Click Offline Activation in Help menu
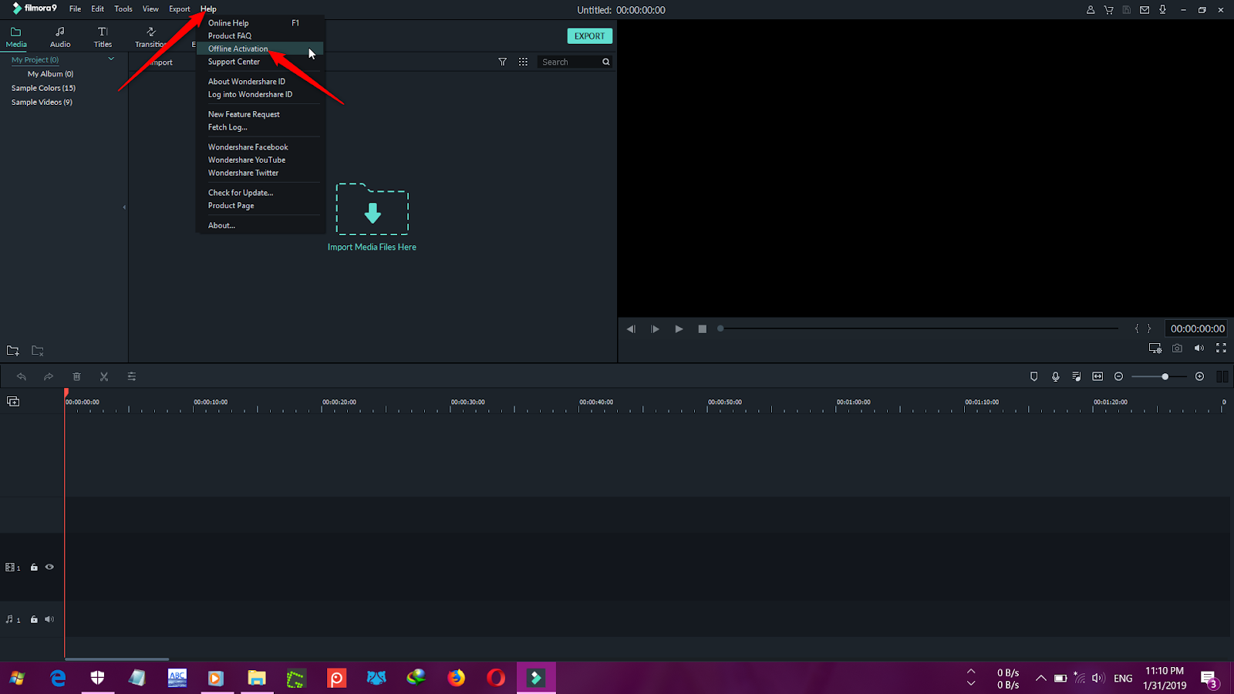 click(260, 49)
